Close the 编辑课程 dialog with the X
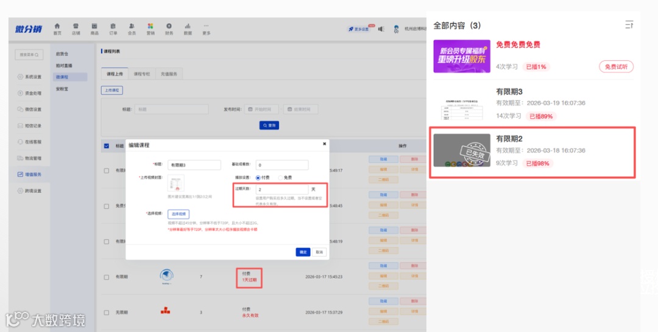Screen dimensions: 658x332 coord(324,144)
